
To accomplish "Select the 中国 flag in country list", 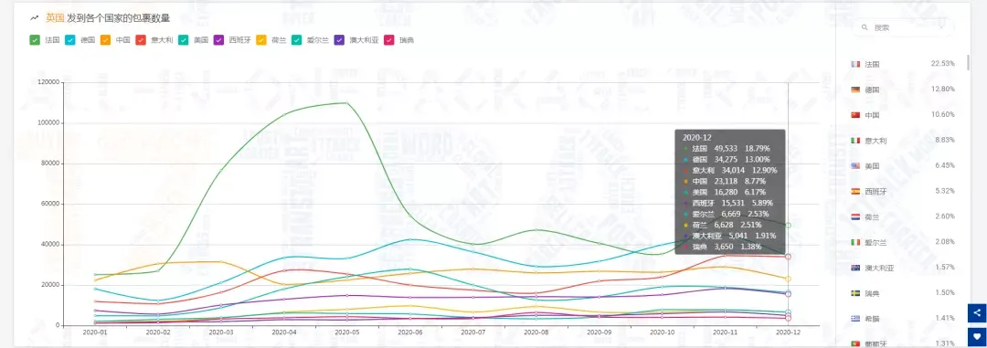I will point(854,115).
